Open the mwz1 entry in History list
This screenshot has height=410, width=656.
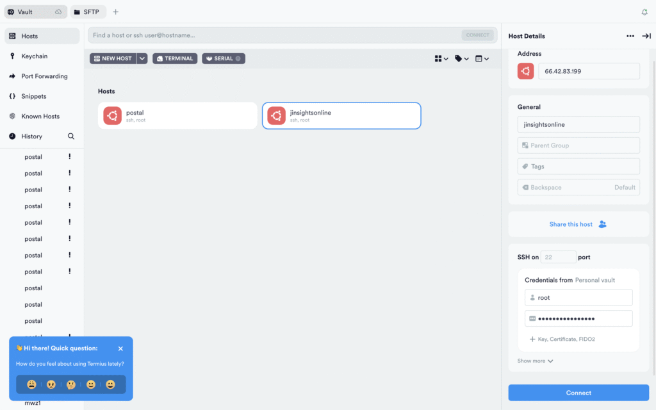click(x=33, y=404)
